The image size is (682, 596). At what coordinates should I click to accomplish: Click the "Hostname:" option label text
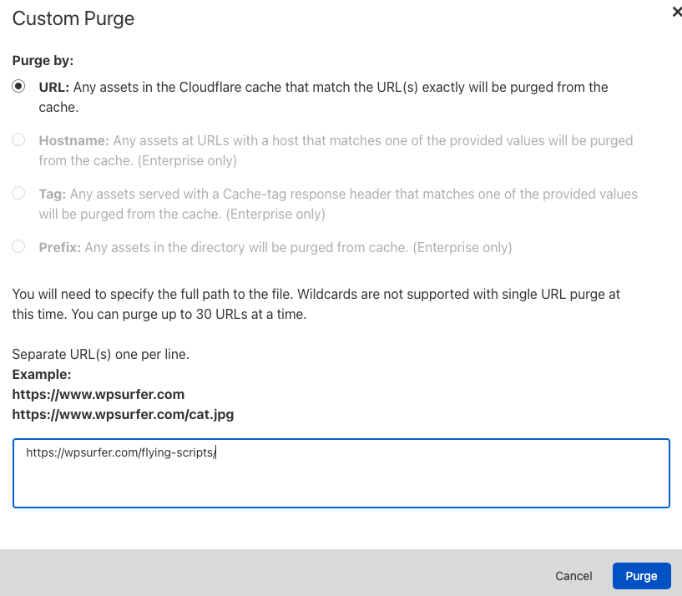pyautogui.click(x=73, y=140)
